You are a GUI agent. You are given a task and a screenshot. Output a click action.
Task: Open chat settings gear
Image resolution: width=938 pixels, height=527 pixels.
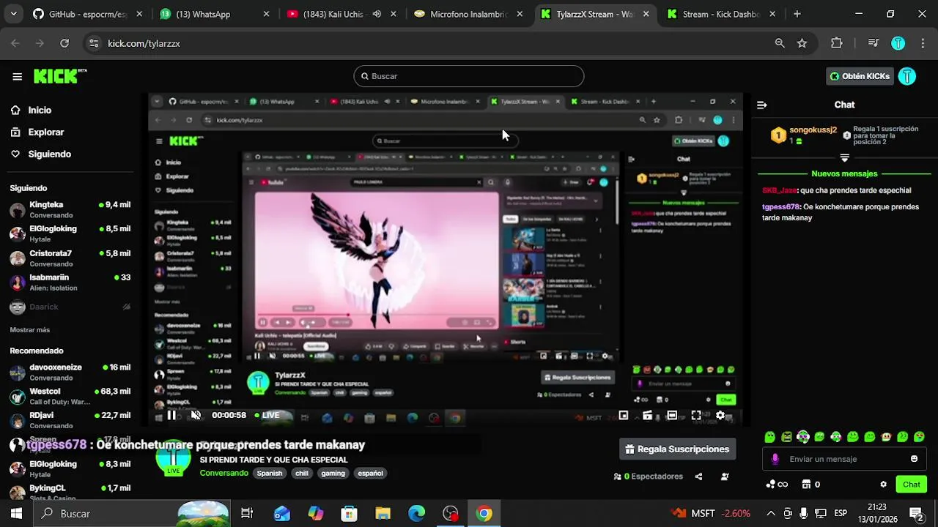883,484
